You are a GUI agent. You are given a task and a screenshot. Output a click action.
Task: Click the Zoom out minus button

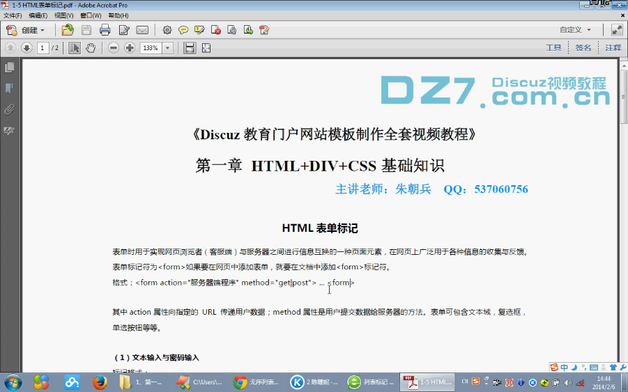[114, 48]
